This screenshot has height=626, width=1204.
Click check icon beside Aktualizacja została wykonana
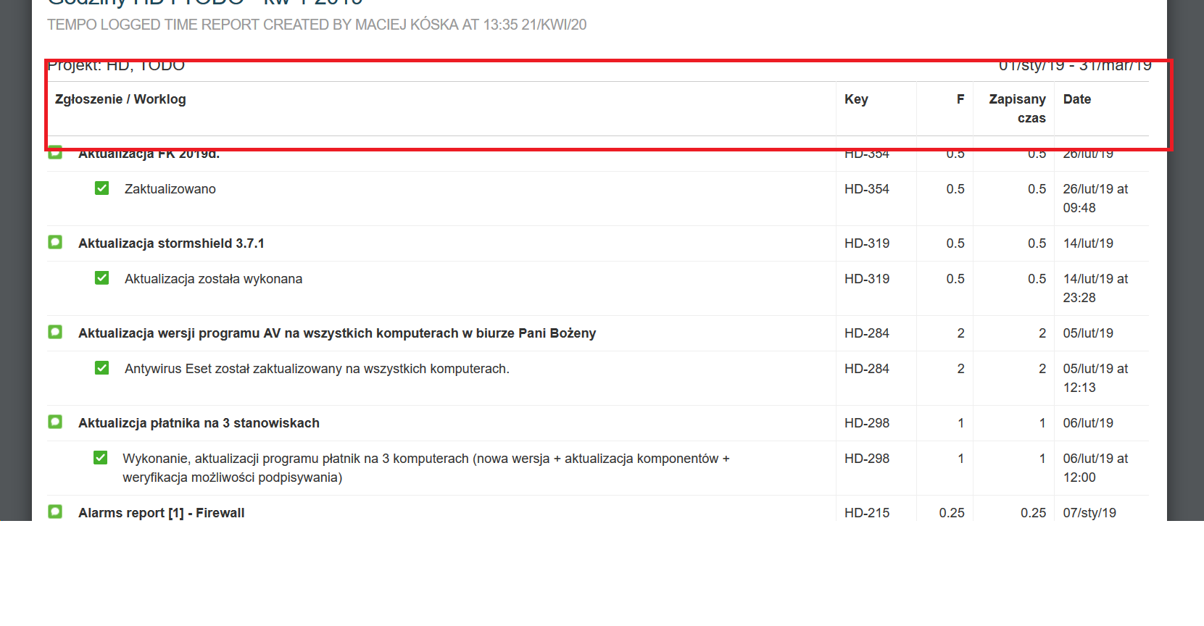[x=101, y=278]
